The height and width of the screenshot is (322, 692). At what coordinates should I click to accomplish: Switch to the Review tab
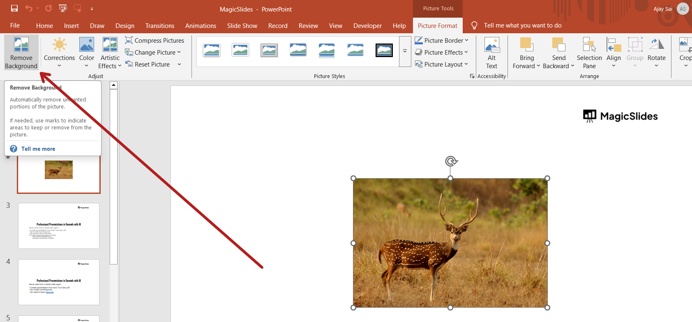point(308,25)
